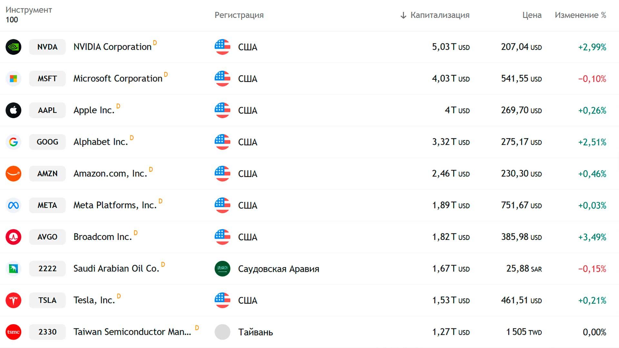Click the Saudi Arabia flag icon
The width and height of the screenshot is (619, 348).
222,269
